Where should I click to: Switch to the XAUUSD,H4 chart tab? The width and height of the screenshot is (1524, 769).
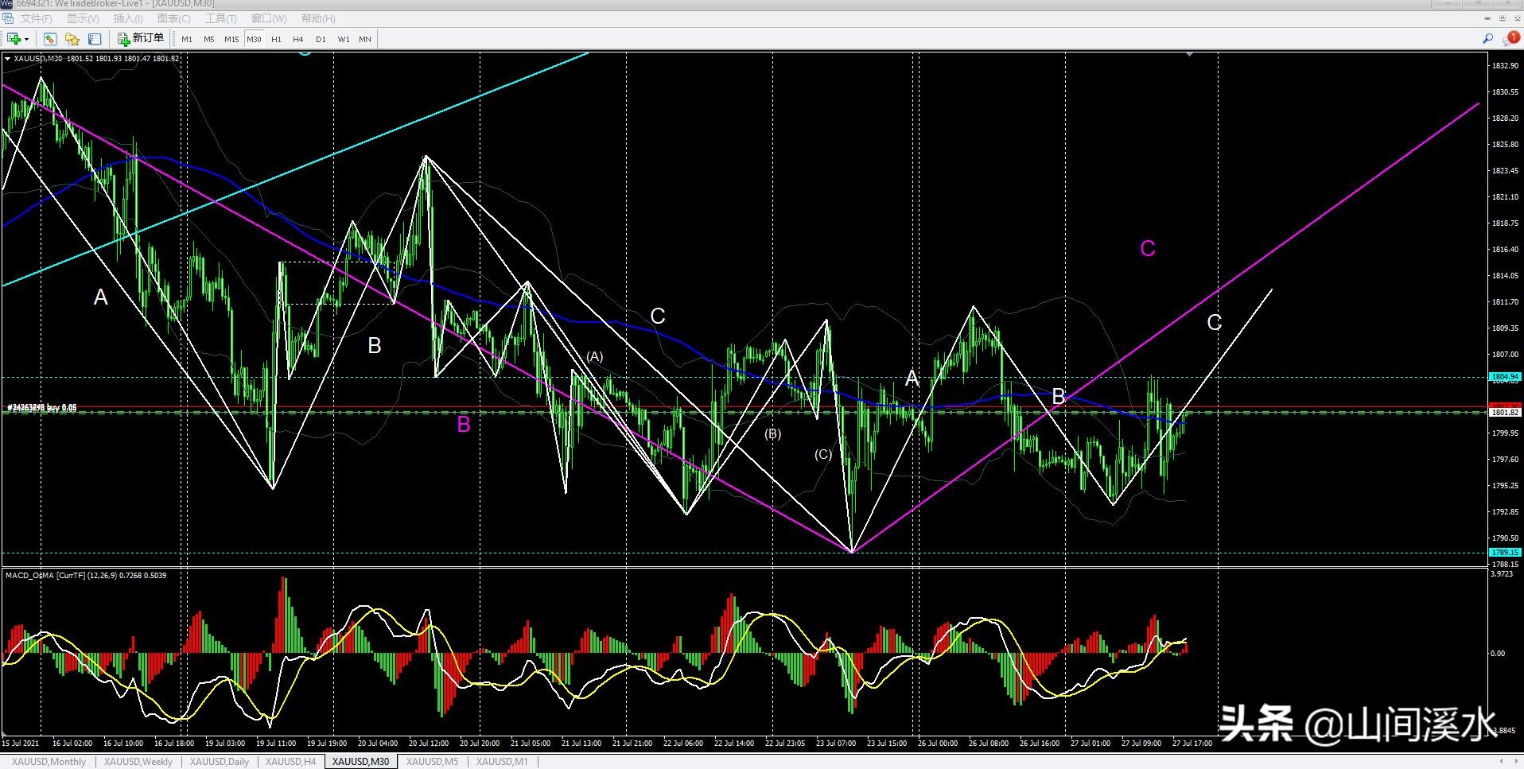click(290, 762)
